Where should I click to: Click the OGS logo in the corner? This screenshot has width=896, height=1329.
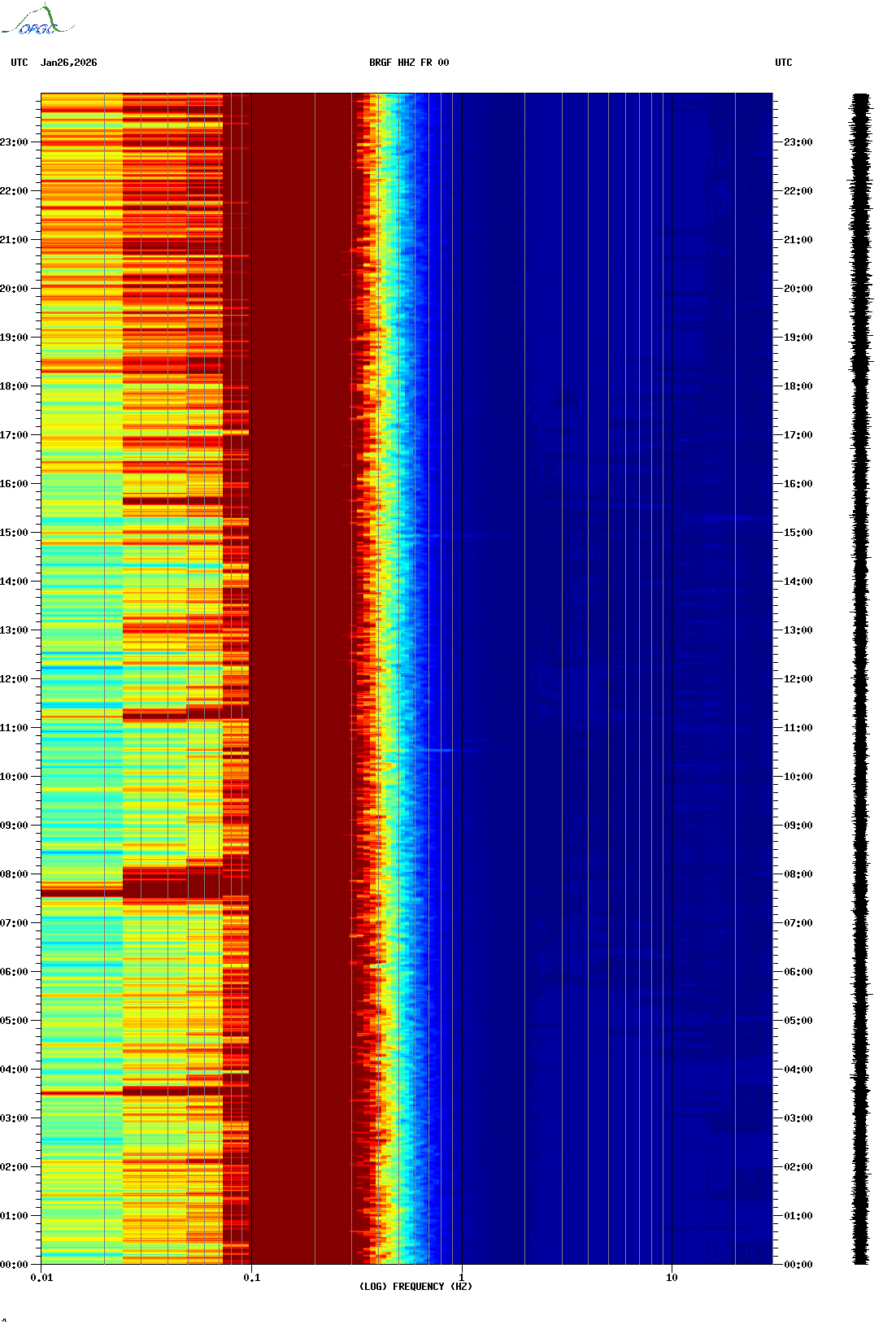pos(38,21)
